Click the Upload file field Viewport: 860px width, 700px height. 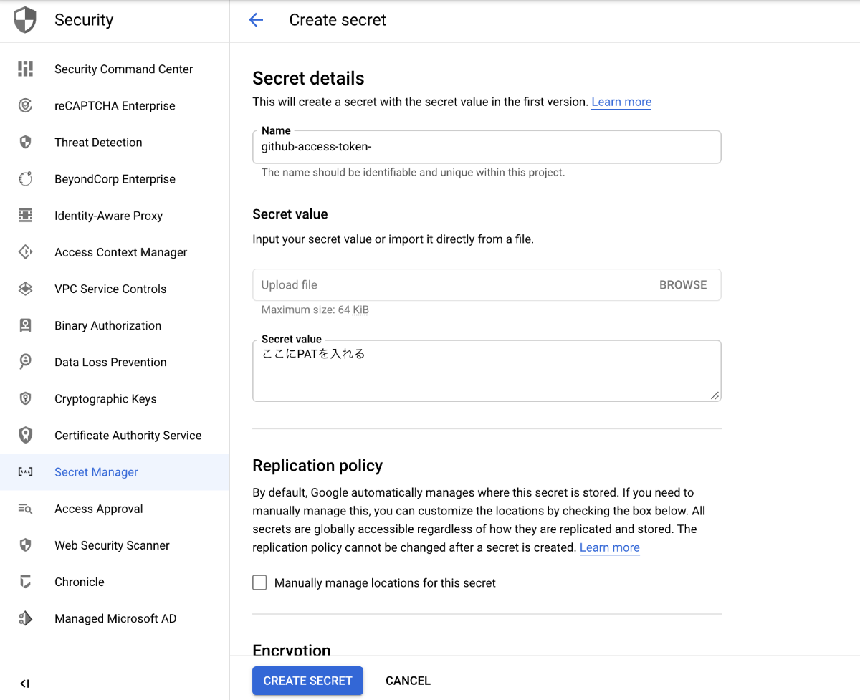[487, 284]
